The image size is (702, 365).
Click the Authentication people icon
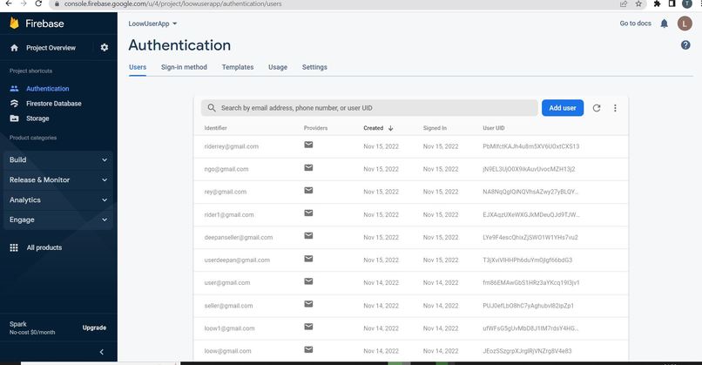pos(14,89)
